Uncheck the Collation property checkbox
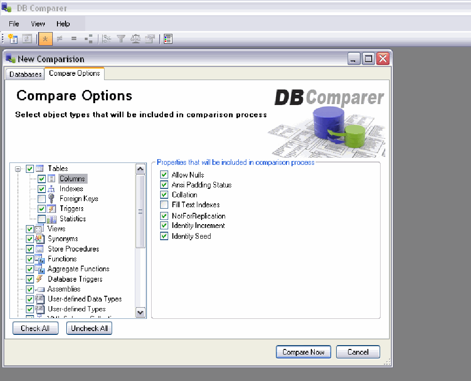This screenshot has width=471, height=381. click(x=164, y=195)
